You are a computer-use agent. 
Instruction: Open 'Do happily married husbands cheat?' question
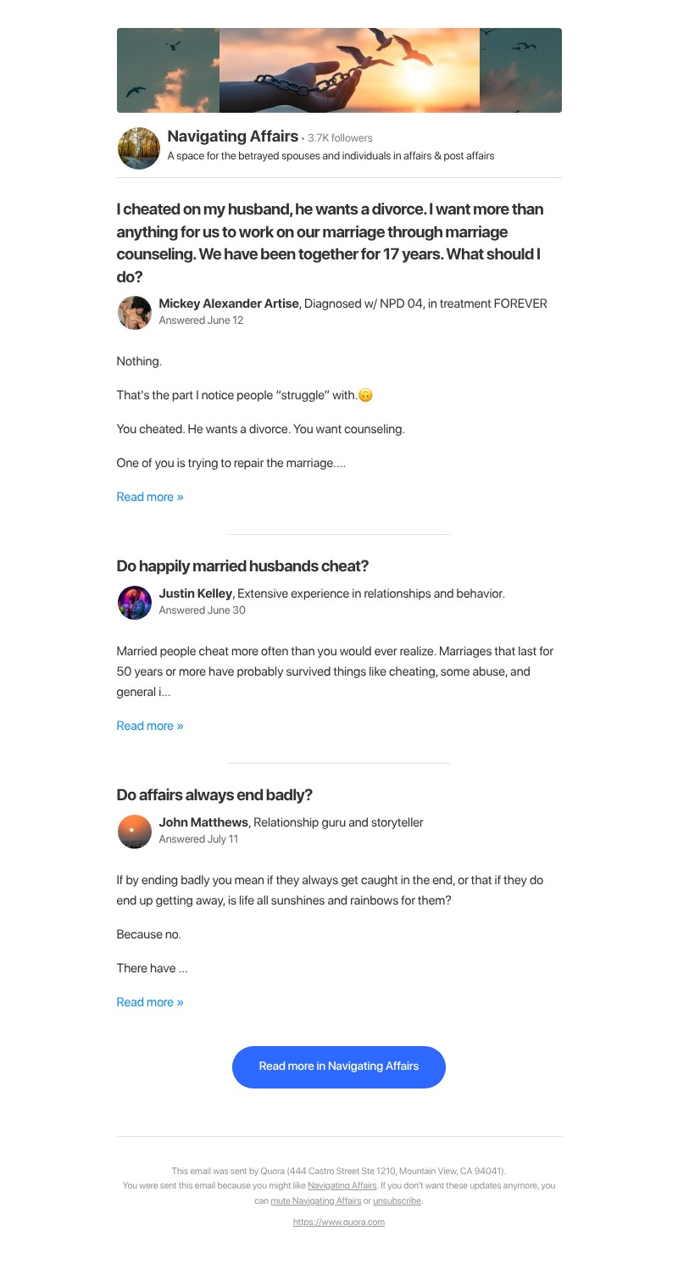(x=242, y=565)
